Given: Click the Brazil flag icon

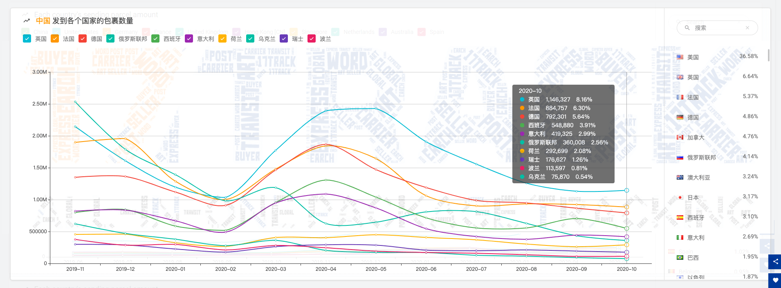Looking at the screenshot, I should click(680, 258).
